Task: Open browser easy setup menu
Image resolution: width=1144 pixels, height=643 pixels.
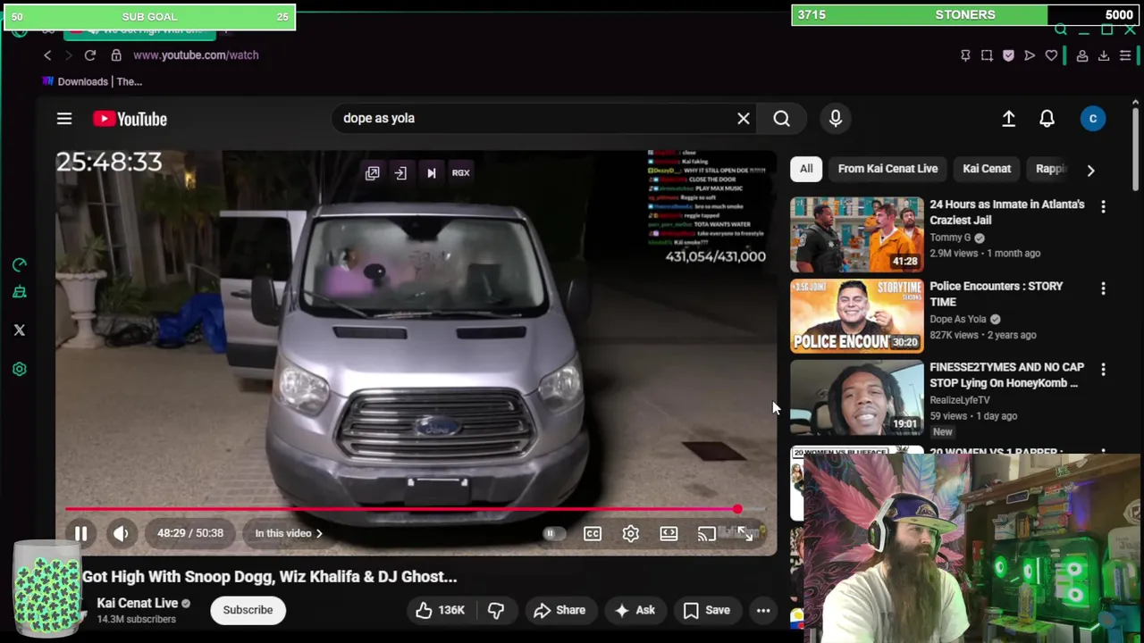Action: coord(1125,55)
